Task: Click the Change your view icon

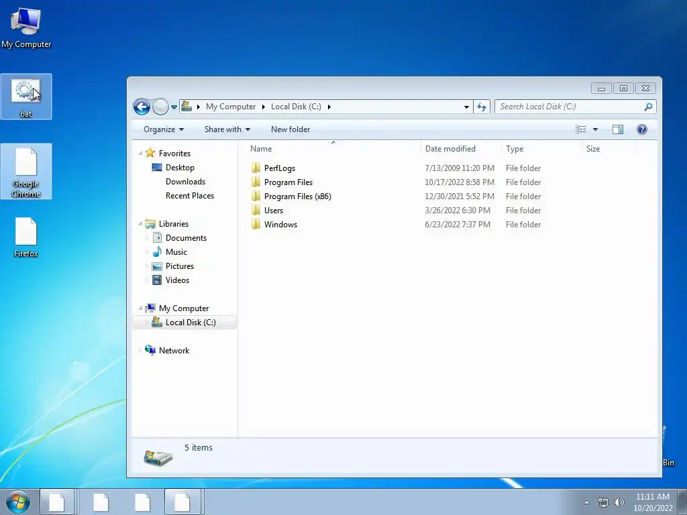Action: click(x=580, y=129)
